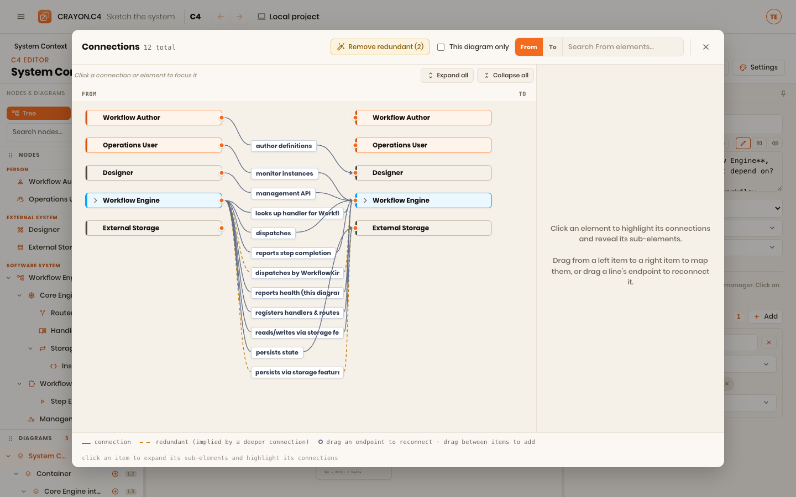Click Expand all button
Screen dimensions: 796x497
coord(447,75)
